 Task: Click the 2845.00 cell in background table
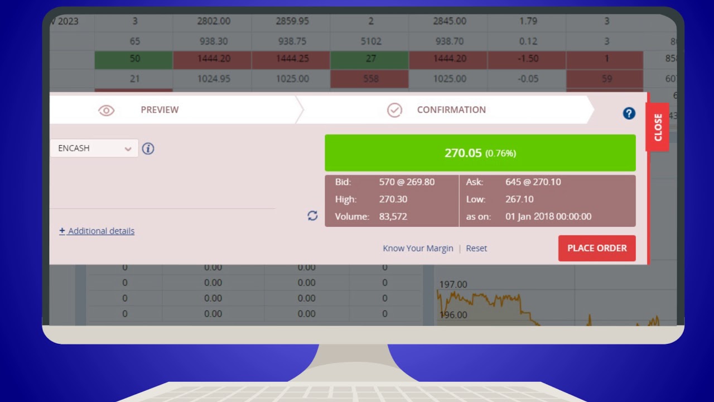[448, 21]
